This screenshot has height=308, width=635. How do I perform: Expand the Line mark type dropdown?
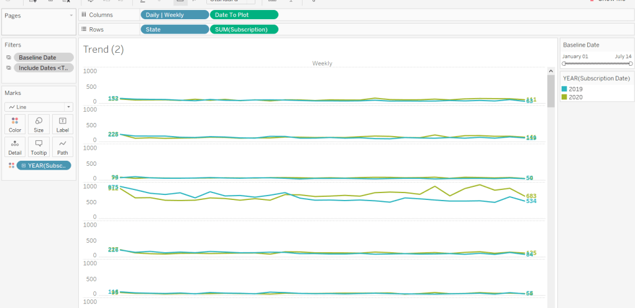pos(68,107)
